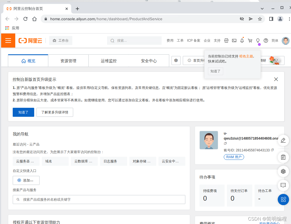The height and width of the screenshot is (224, 291).
Task: Open the 简体 language selector
Action: coord(275,41)
